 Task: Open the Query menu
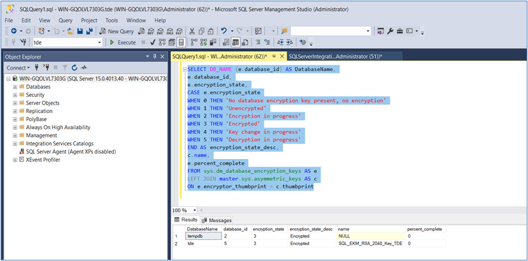pyautogui.click(x=65, y=20)
